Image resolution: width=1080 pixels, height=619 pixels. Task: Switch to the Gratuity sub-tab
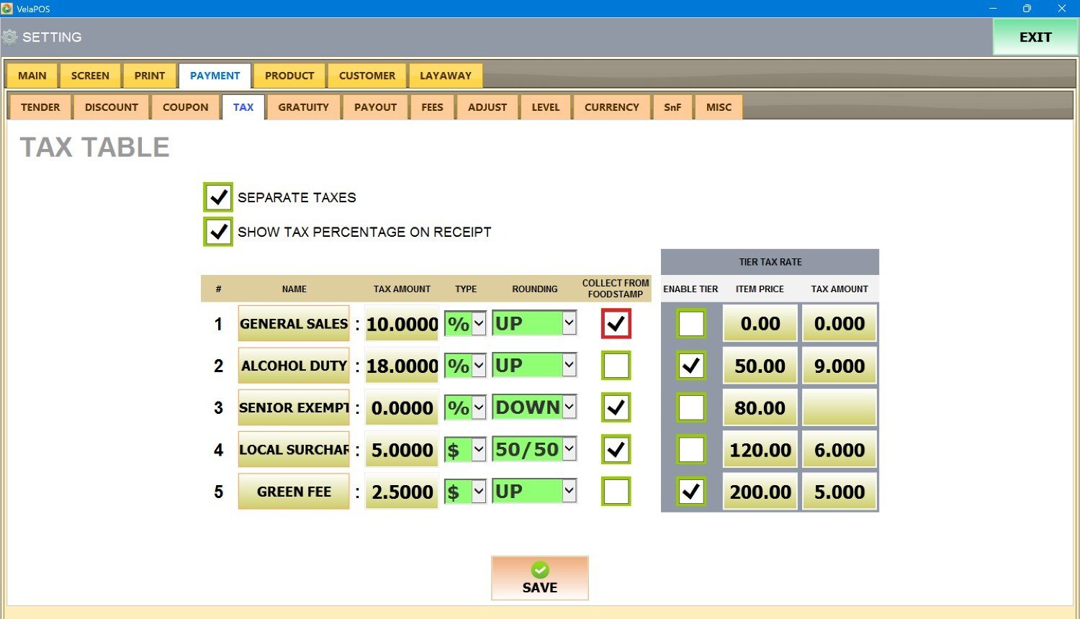(303, 107)
